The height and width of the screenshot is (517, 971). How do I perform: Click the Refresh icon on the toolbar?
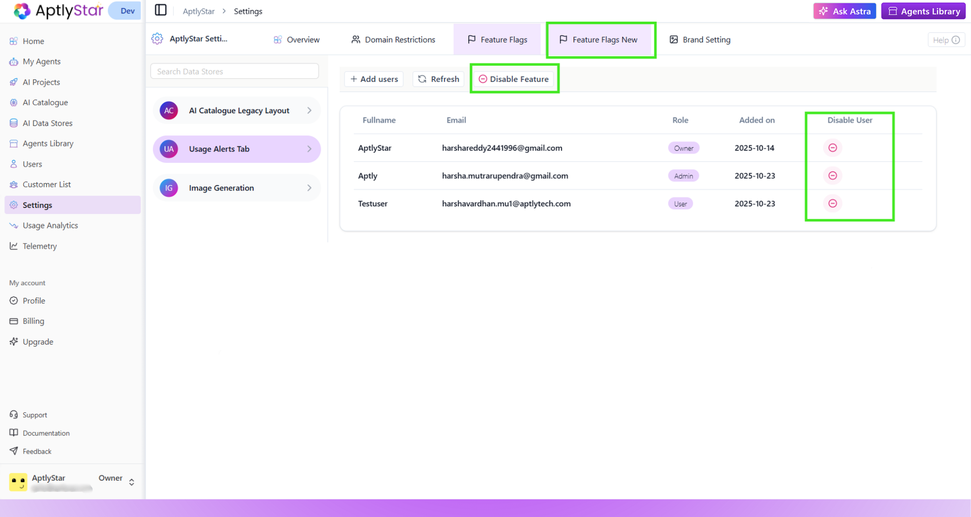(421, 79)
